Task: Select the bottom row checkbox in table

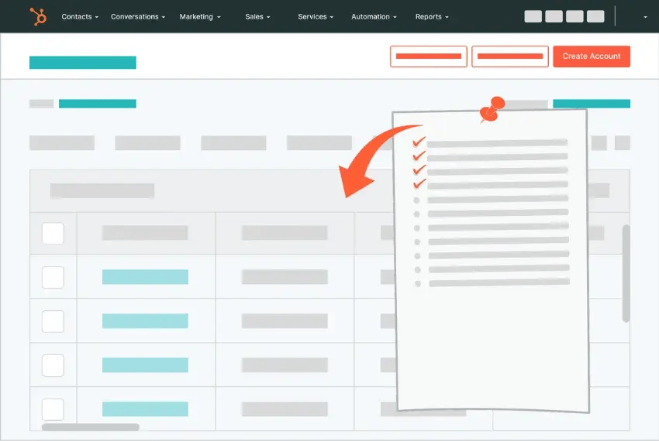Action: point(53,409)
